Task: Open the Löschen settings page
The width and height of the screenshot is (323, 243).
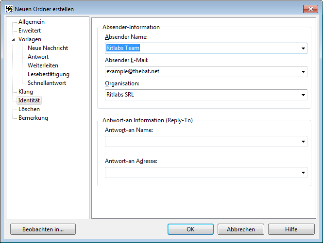Action: [x=29, y=109]
